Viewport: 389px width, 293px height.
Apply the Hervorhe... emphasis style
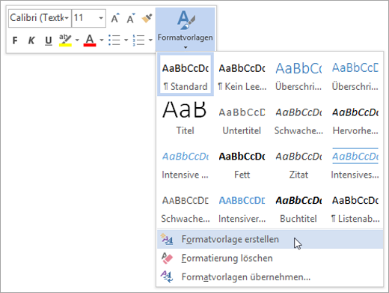(355, 118)
